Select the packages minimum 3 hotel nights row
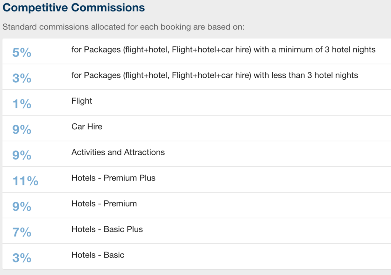Viewport: 391px width, 275px height. (x=197, y=51)
